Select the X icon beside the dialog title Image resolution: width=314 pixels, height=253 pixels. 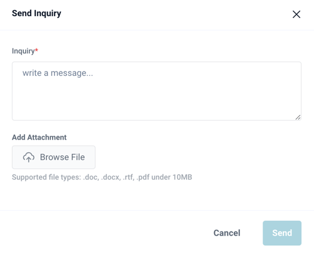tap(296, 14)
